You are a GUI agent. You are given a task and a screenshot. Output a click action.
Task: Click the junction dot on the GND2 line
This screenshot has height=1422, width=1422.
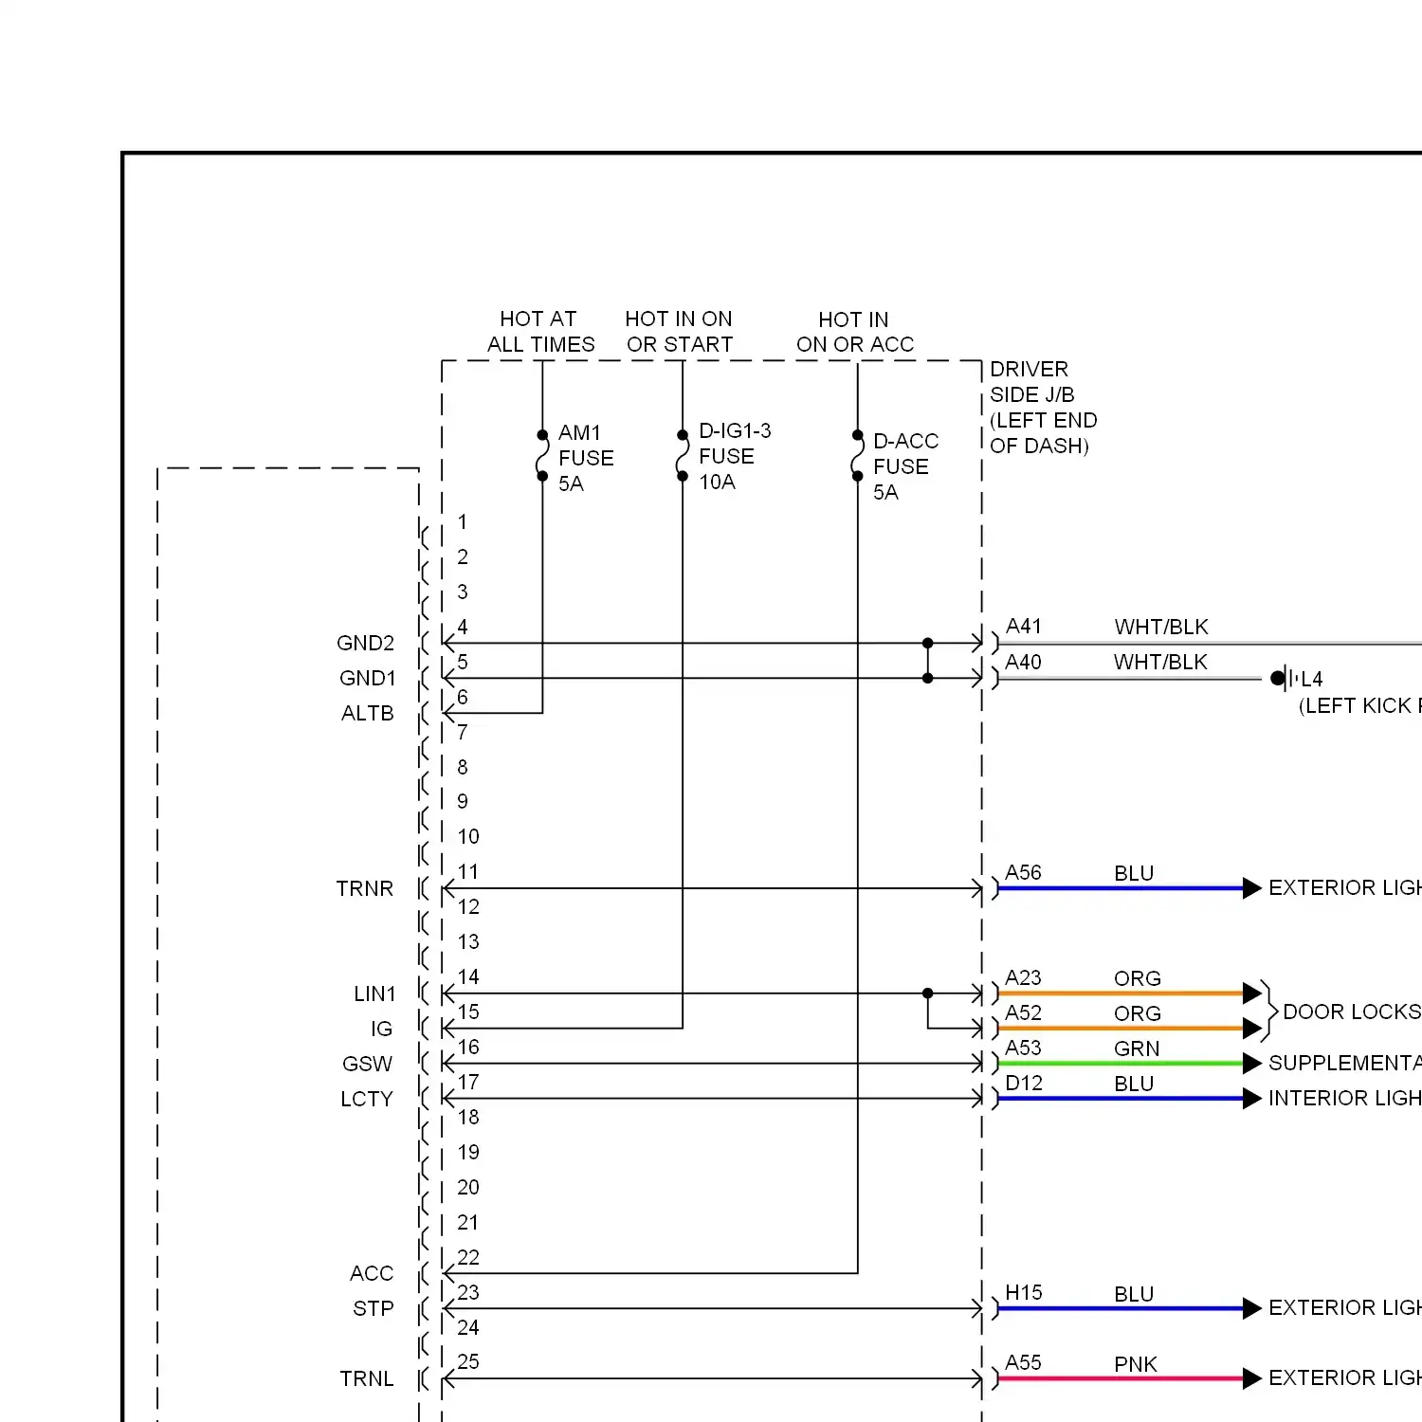pos(927,644)
